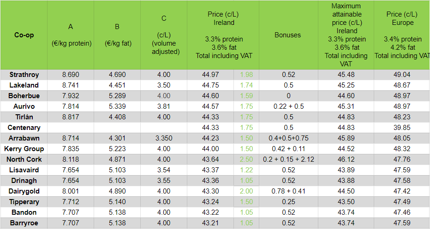430x229 pixels.
Task: Select Kerry Group row label
Action: [x=24, y=149]
